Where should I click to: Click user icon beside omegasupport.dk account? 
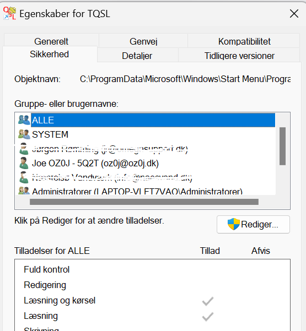[24, 149]
